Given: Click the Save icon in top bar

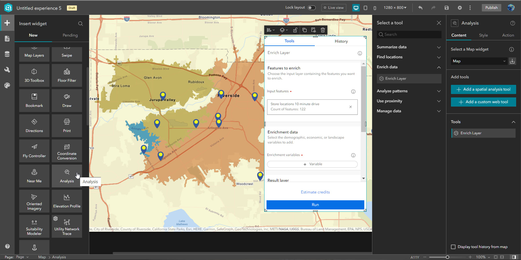Looking at the screenshot, I should click(x=446, y=8).
